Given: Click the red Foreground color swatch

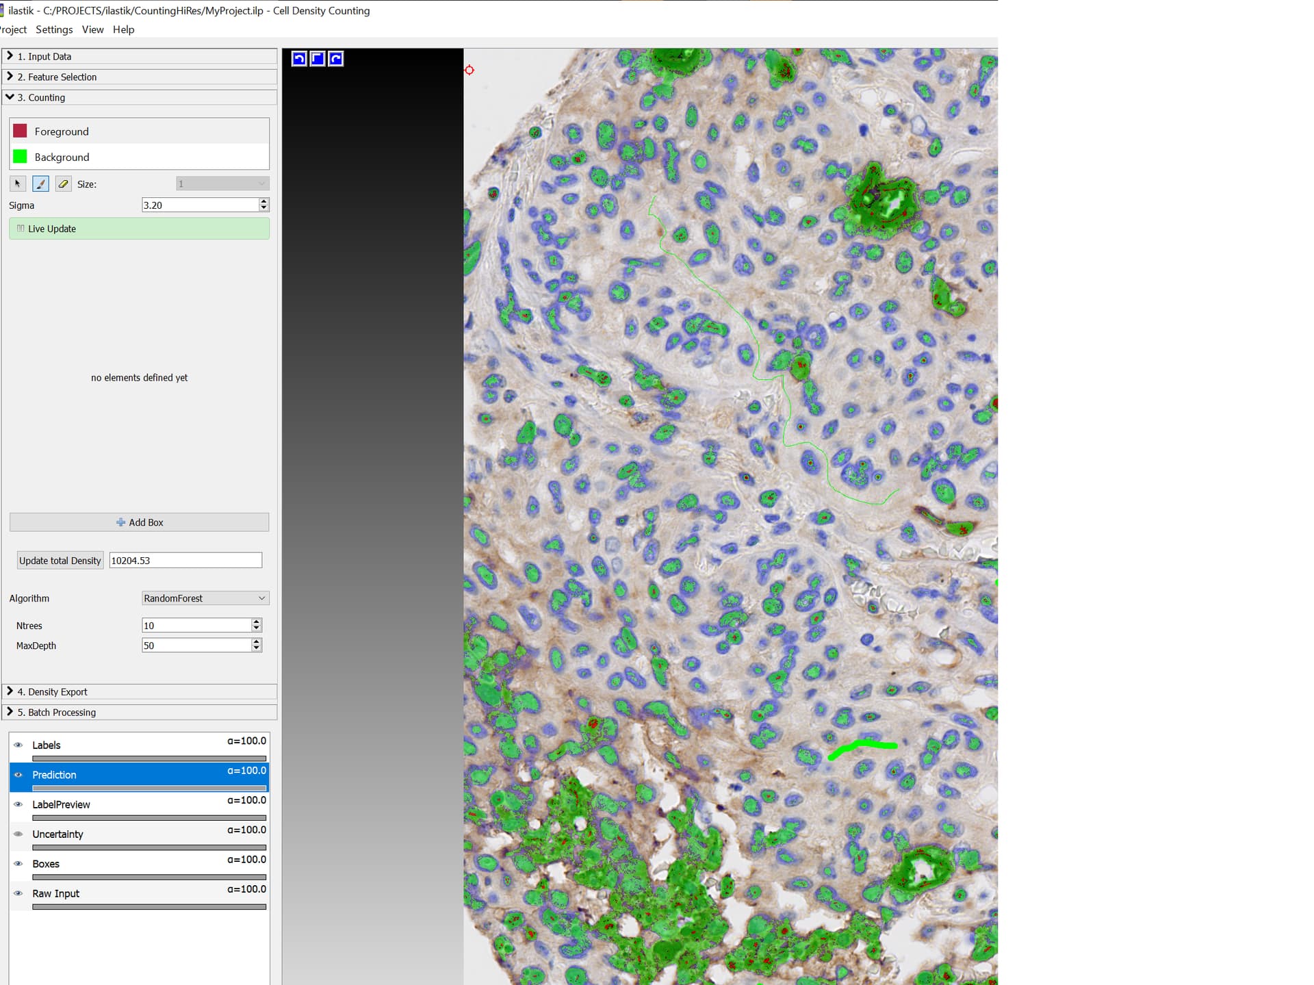Looking at the screenshot, I should click(21, 131).
